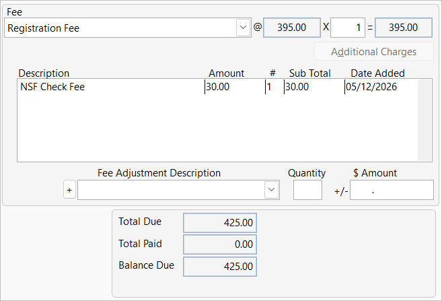Click the Date Added column header
Image resolution: width=442 pixels, height=301 pixels.
point(377,73)
